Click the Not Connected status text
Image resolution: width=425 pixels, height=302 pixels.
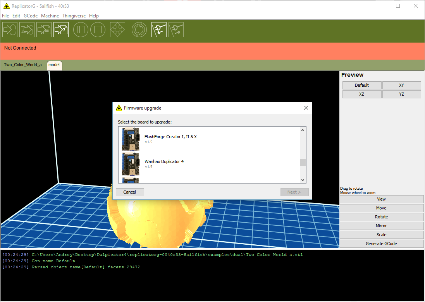(x=20, y=48)
